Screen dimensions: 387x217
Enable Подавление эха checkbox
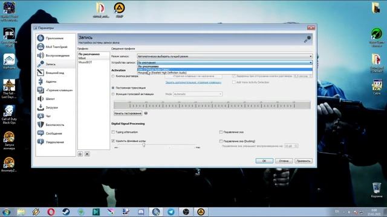(x=221, y=132)
